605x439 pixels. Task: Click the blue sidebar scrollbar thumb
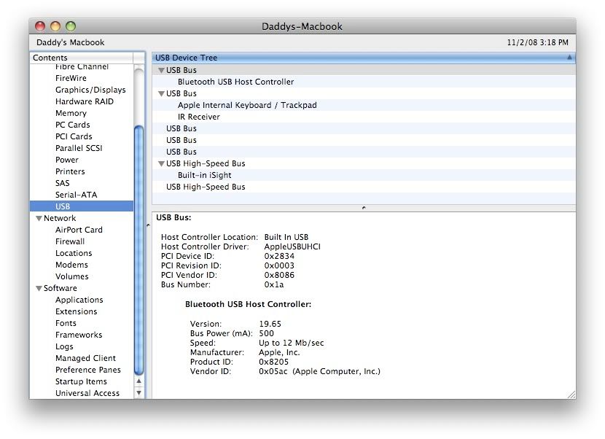(x=139, y=250)
